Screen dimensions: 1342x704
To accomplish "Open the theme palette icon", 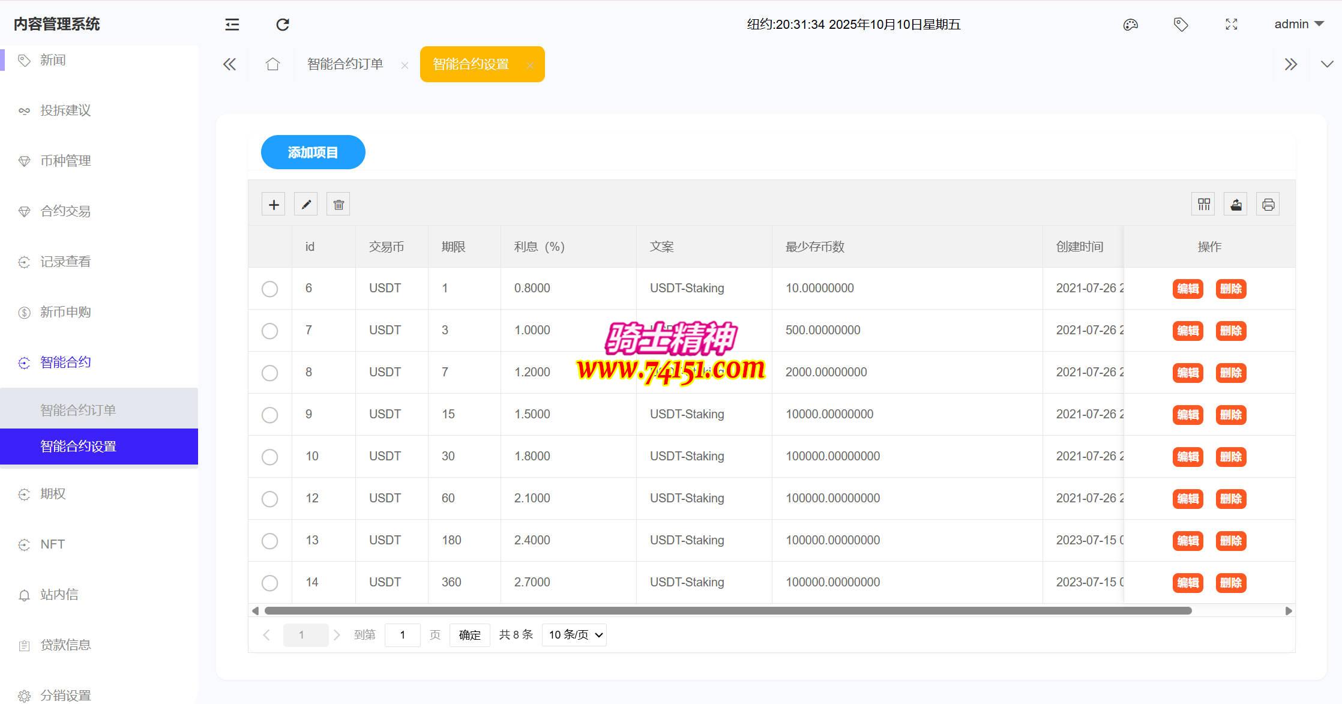I will 1130,25.
